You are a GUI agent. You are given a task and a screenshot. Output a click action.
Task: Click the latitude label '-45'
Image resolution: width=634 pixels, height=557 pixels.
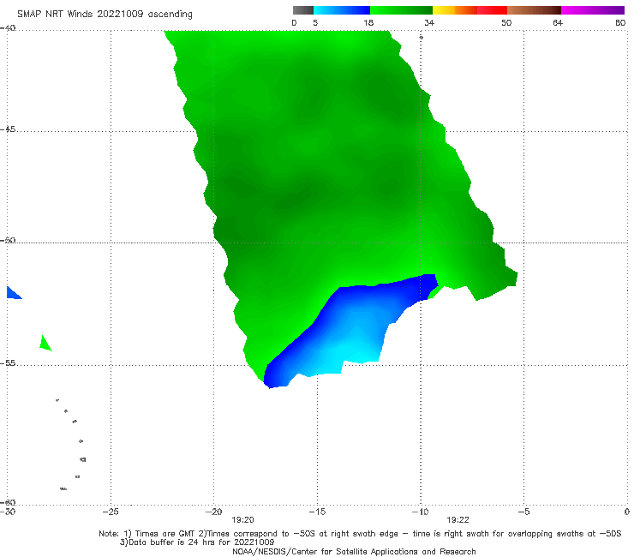pyautogui.click(x=8, y=129)
